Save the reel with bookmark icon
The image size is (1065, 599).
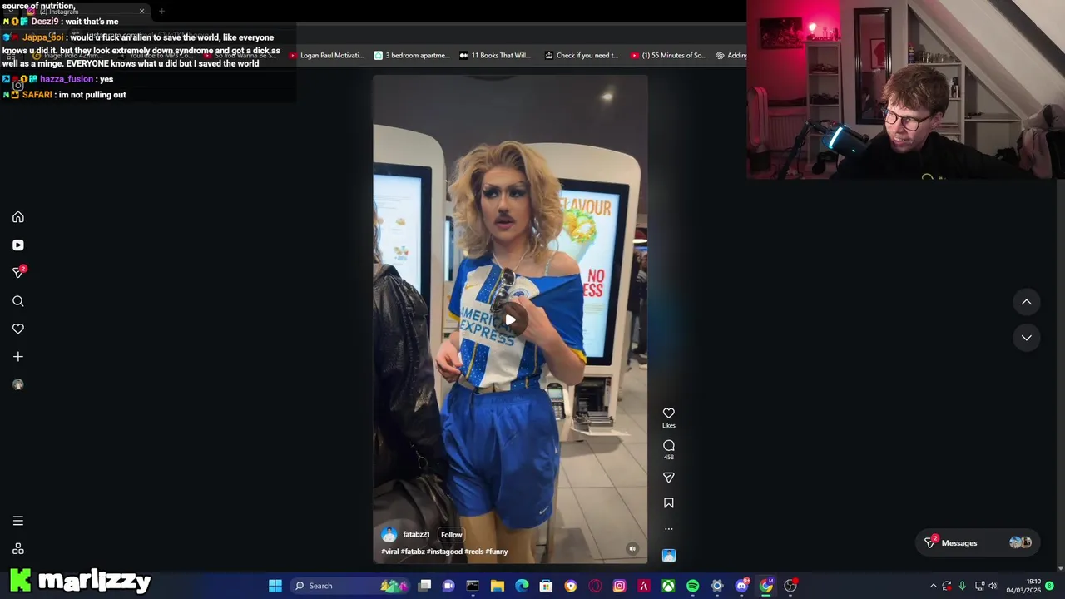pos(669,503)
